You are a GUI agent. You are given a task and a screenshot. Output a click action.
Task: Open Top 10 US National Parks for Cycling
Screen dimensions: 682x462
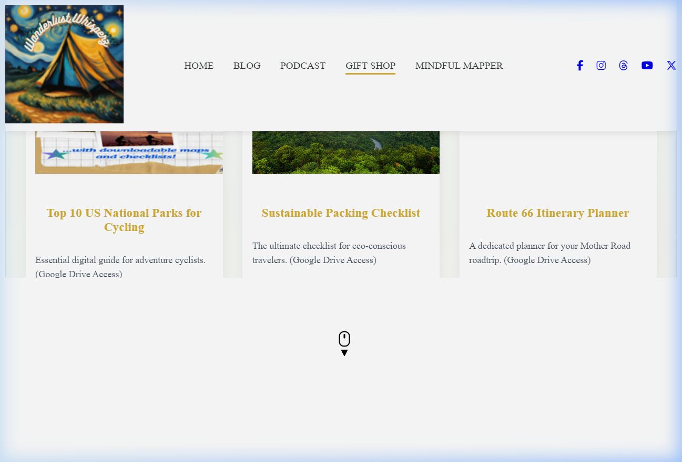pyautogui.click(x=124, y=220)
